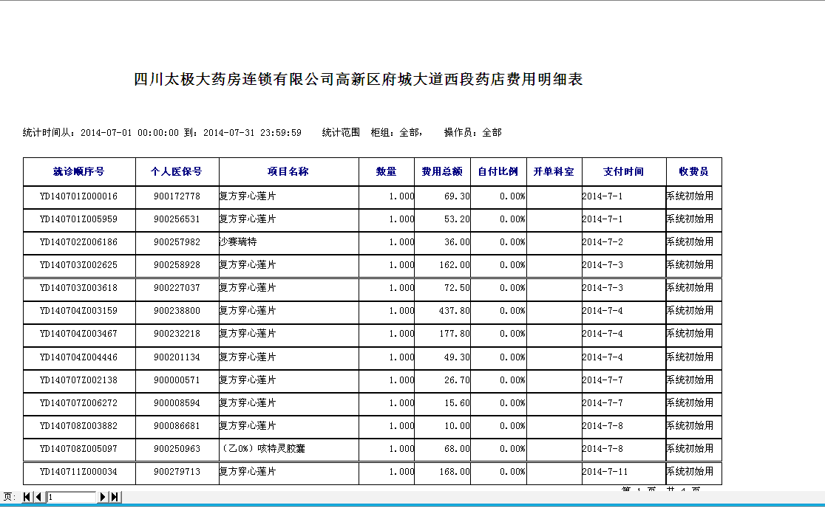Go to the first page of the report
The height and width of the screenshot is (508, 825).
point(27,496)
